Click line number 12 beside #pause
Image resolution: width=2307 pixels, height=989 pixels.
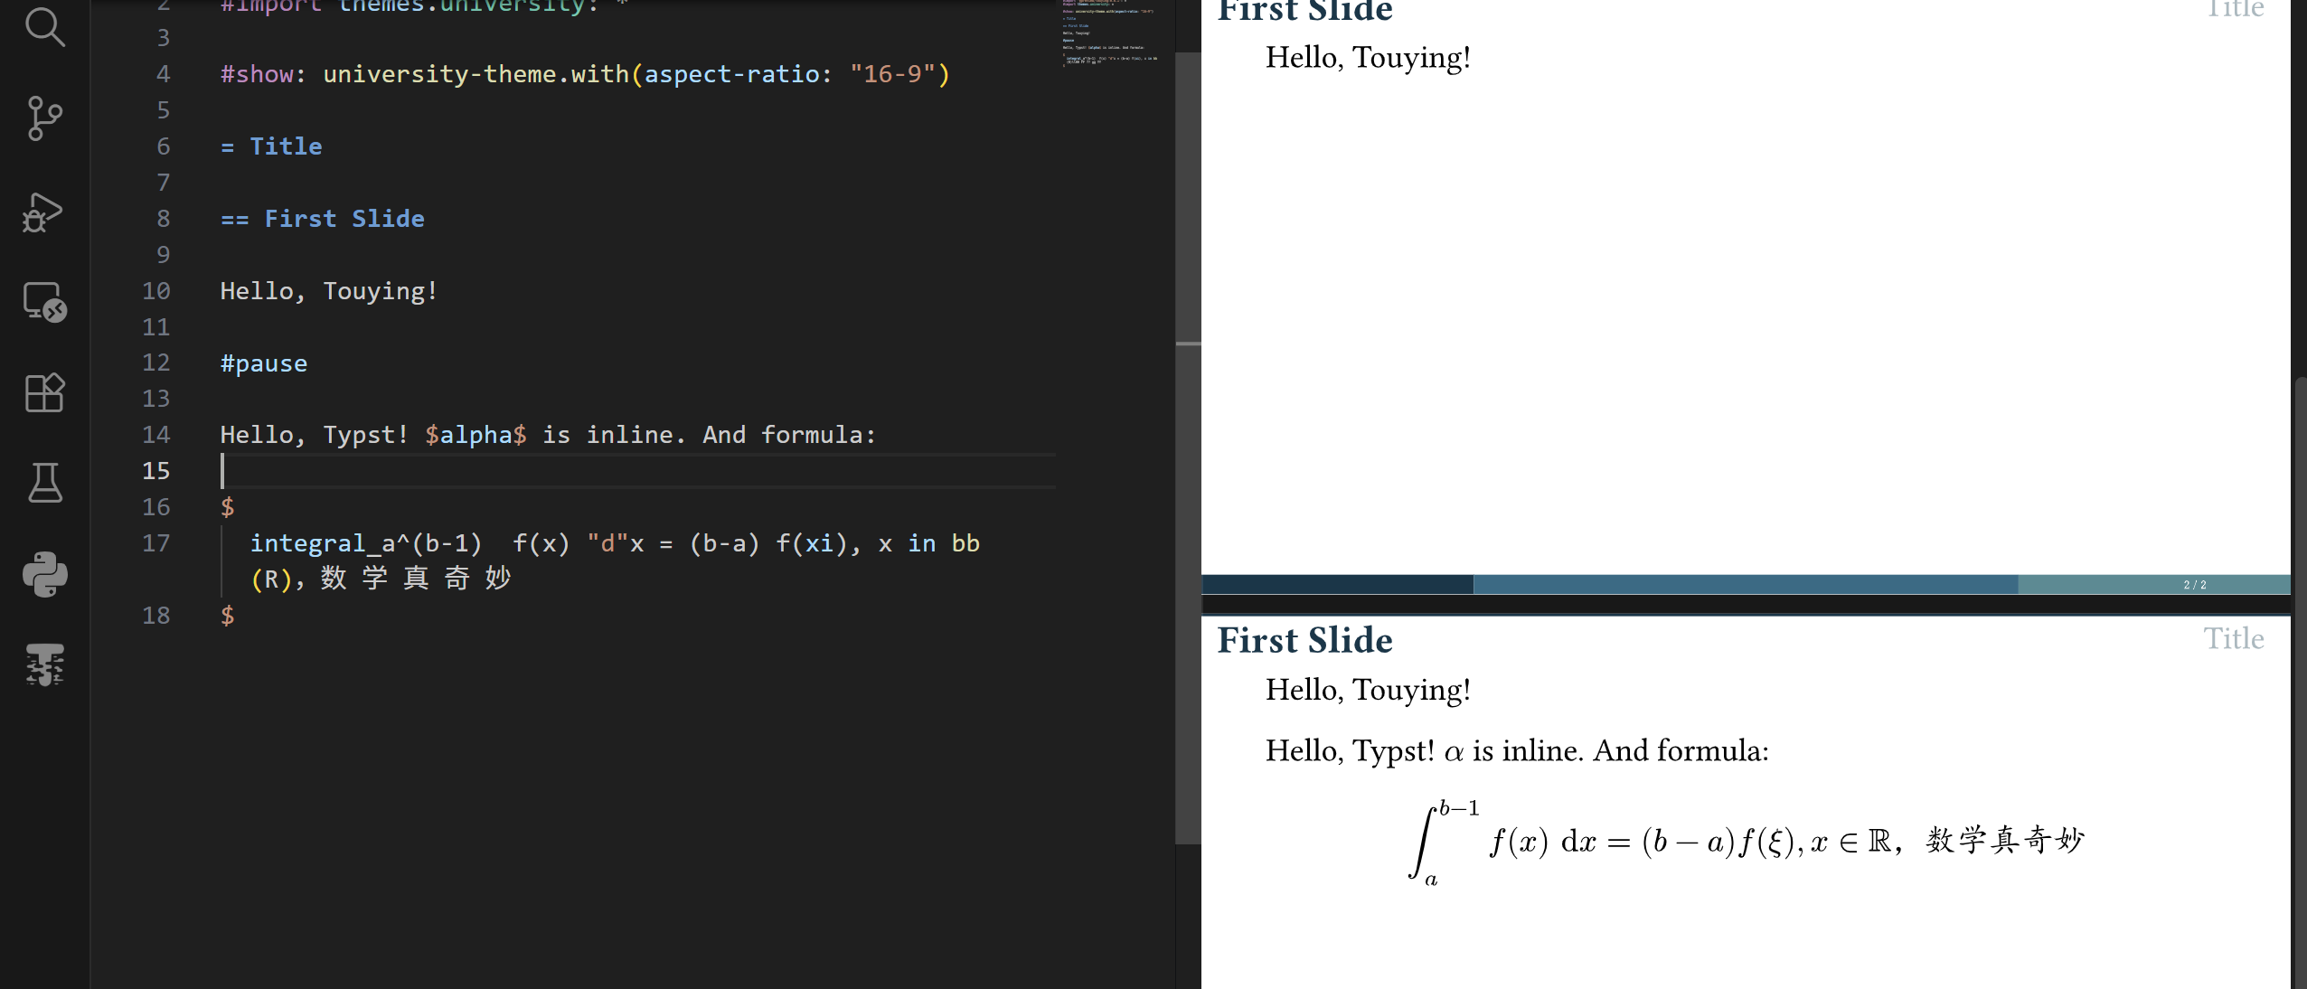pos(155,363)
